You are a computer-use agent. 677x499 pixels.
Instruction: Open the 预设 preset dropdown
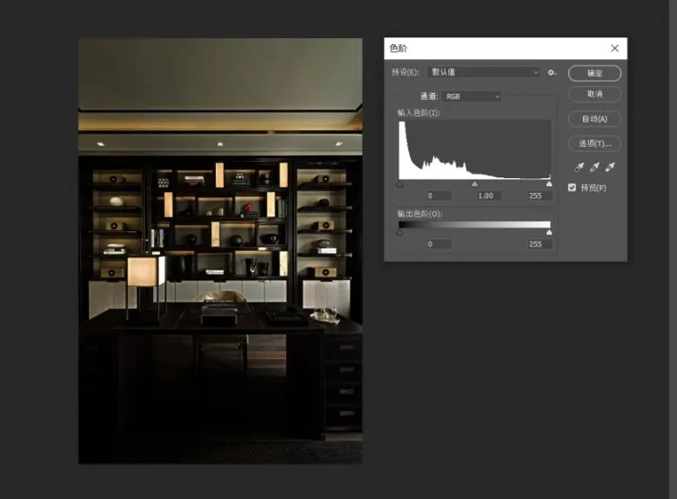point(484,72)
